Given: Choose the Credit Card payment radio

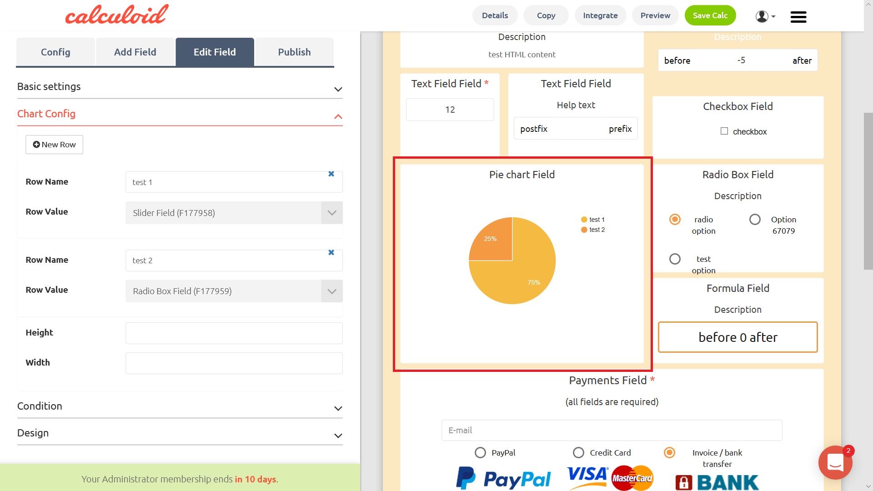Looking at the screenshot, I should [578, 453].
